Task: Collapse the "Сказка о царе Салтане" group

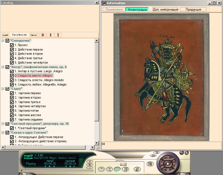Action: pos(3,132)
